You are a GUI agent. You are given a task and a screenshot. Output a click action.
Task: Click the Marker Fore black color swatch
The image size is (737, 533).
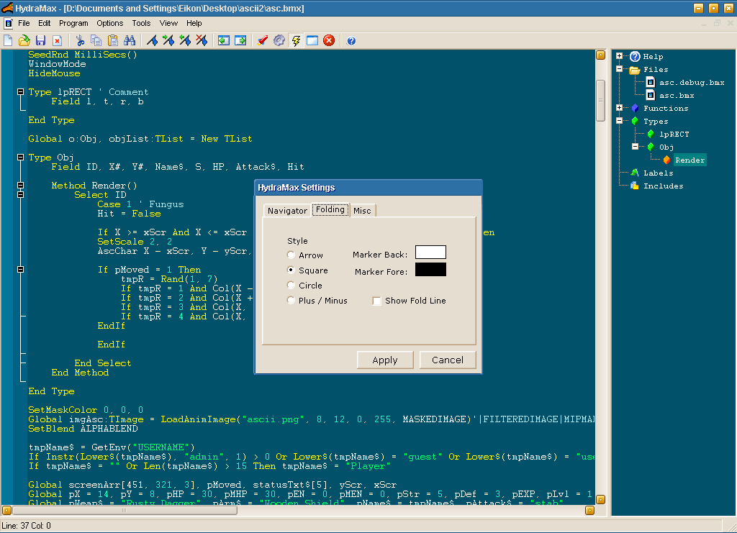pos(430,270)
